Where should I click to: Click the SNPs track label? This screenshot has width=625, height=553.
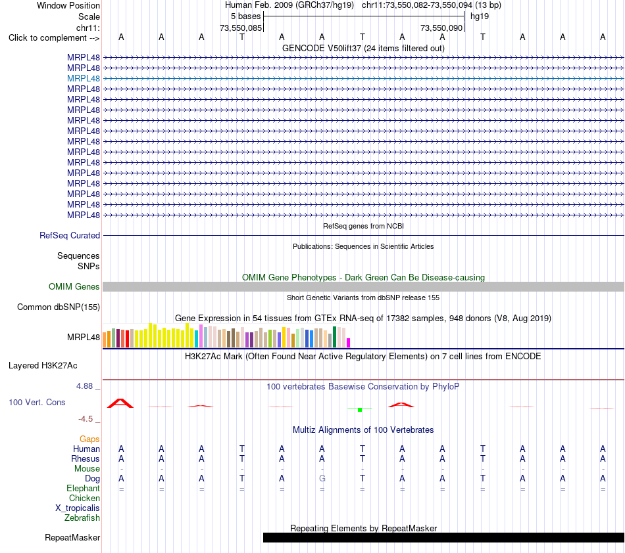(x=89, y=266)
